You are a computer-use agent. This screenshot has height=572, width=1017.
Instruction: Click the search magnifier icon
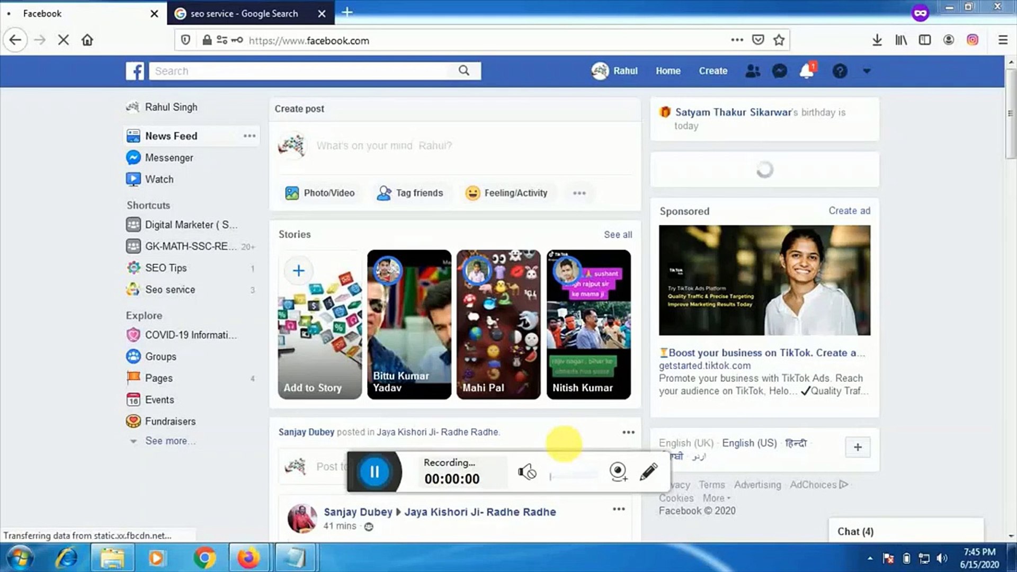coord(463,70)
